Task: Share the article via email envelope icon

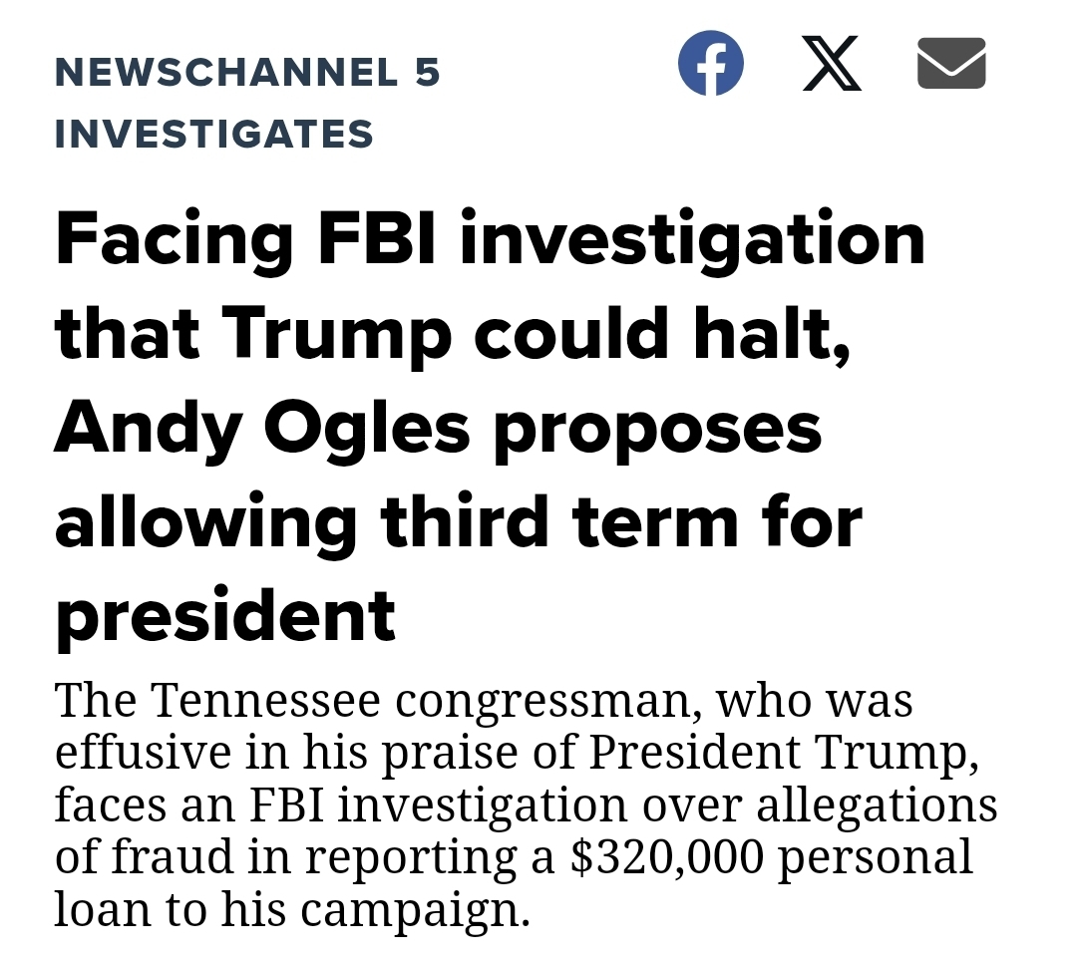Action: 950,64
